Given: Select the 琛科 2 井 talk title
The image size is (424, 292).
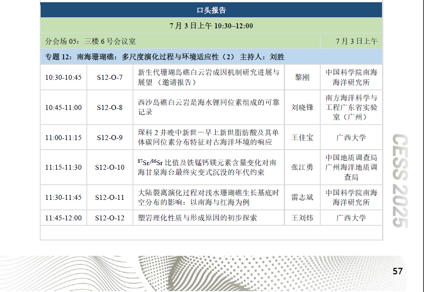Looking at the screenshot, I should 208,137.
